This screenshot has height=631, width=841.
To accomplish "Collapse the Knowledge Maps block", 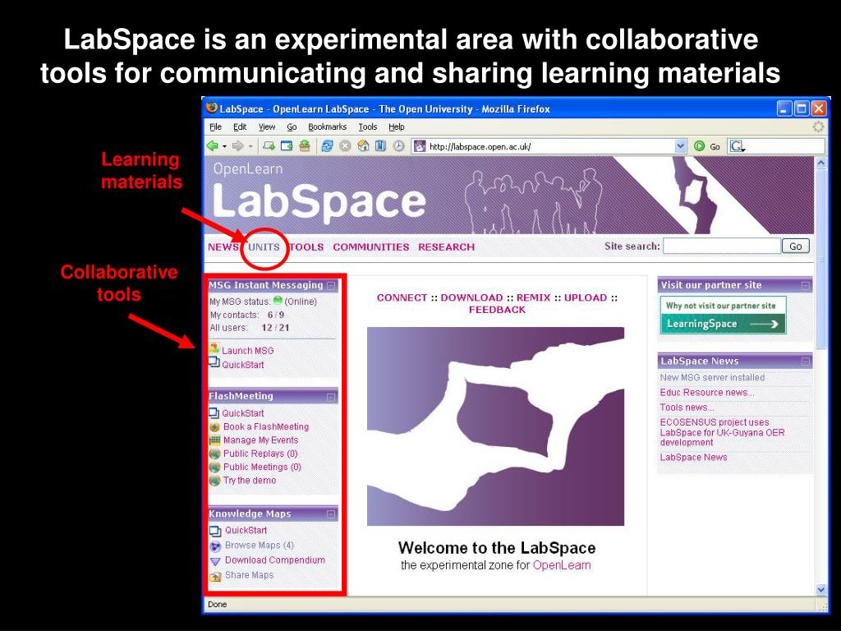I will click(x=331, y=514).
